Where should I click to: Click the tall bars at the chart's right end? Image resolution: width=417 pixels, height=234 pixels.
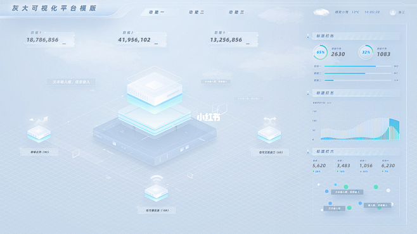click(x=394, y=129)
